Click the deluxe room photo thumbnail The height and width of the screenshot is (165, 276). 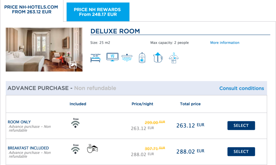point(44,49)
